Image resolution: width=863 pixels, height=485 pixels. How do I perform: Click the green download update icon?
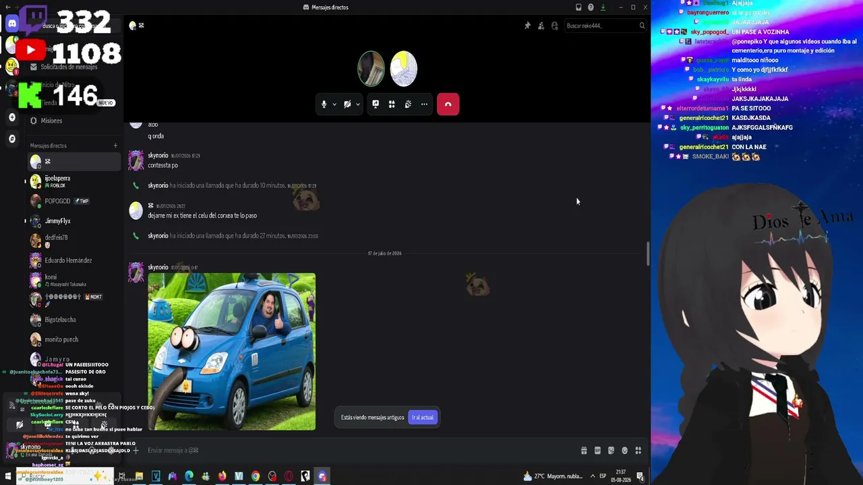(x=603, y=7)
